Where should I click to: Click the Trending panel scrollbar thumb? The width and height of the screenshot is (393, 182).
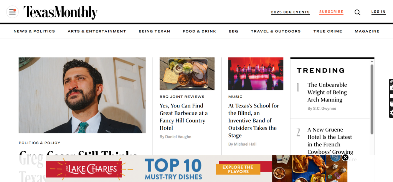(x=372, y=99)
